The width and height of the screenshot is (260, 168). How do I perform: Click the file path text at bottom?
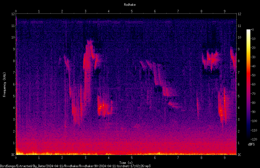click(x=75, y=166)
